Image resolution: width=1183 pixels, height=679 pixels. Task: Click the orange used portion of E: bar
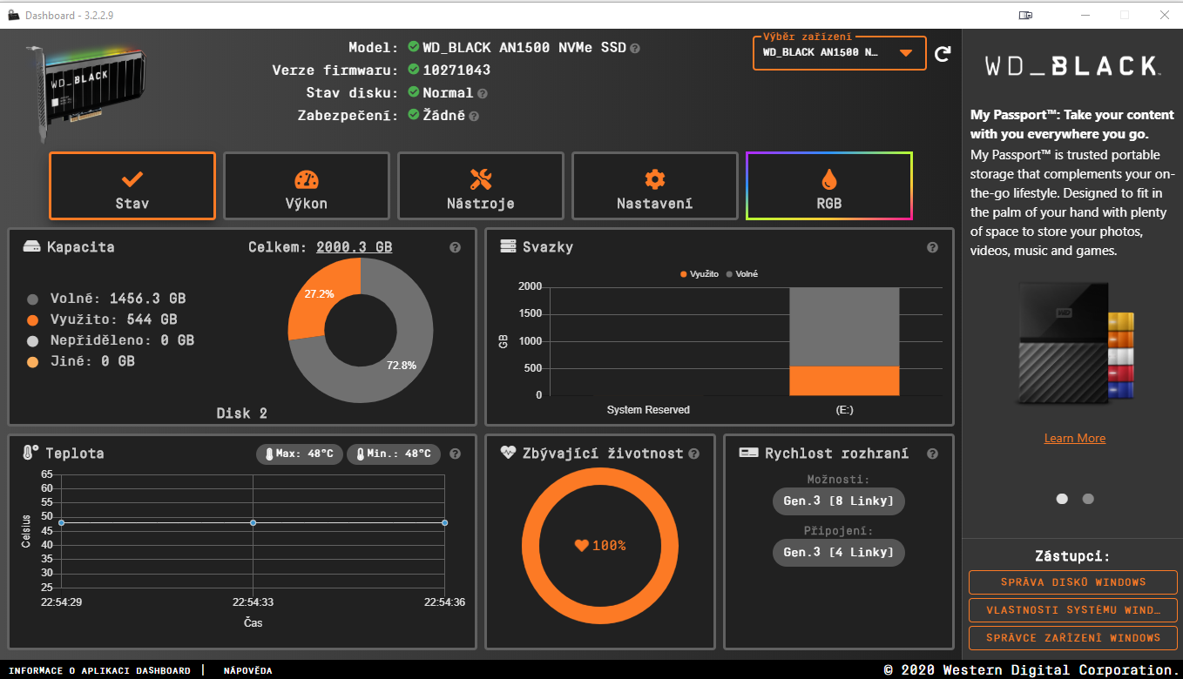coord(844,380)
